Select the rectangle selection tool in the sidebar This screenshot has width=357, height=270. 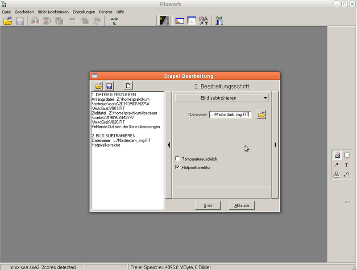pyautogui.click(x=346, y=155)
